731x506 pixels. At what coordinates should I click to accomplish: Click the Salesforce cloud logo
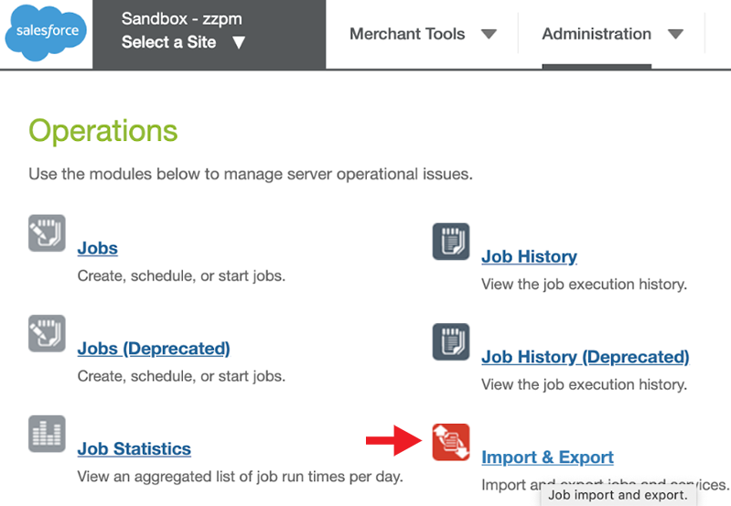click(46, 34)
